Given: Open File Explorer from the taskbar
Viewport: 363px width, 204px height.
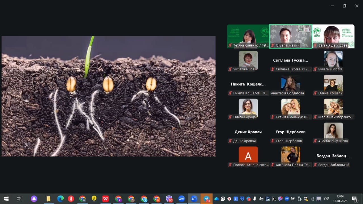Looking at the screenshot, I should [48, 199].
